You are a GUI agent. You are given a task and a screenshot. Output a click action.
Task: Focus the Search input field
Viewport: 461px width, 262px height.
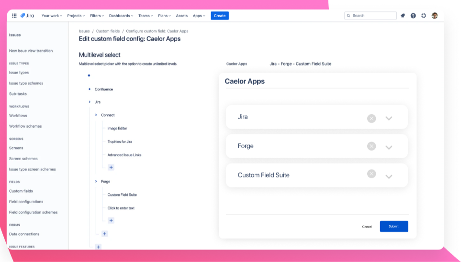371,16
